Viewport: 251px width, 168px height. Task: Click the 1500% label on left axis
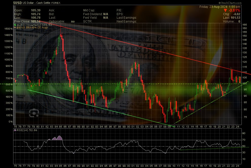click(8, 29)
